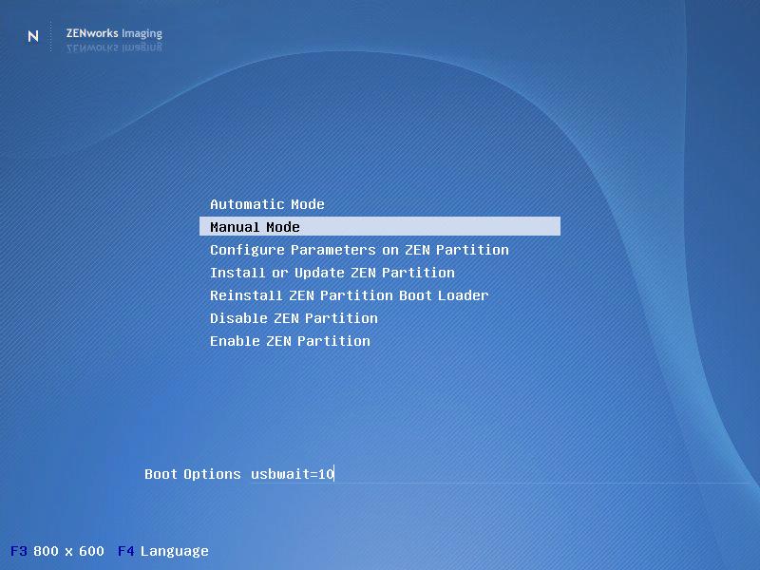Click the Novell N logo
The width and height of the screenshot is (760, 570).
tap(33, 36)
